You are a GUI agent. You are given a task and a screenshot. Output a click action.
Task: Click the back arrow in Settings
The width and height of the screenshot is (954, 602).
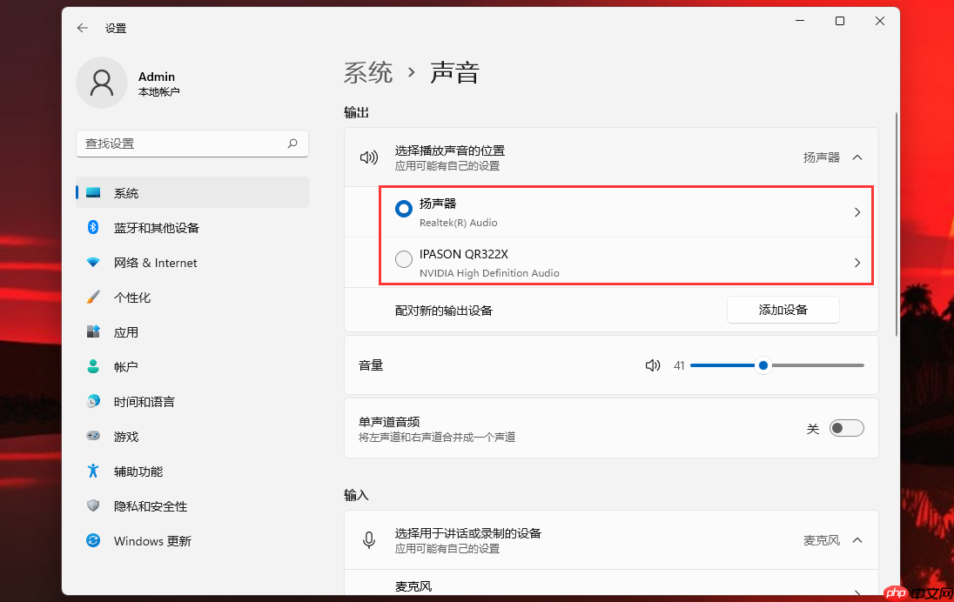tap(82, 27)
